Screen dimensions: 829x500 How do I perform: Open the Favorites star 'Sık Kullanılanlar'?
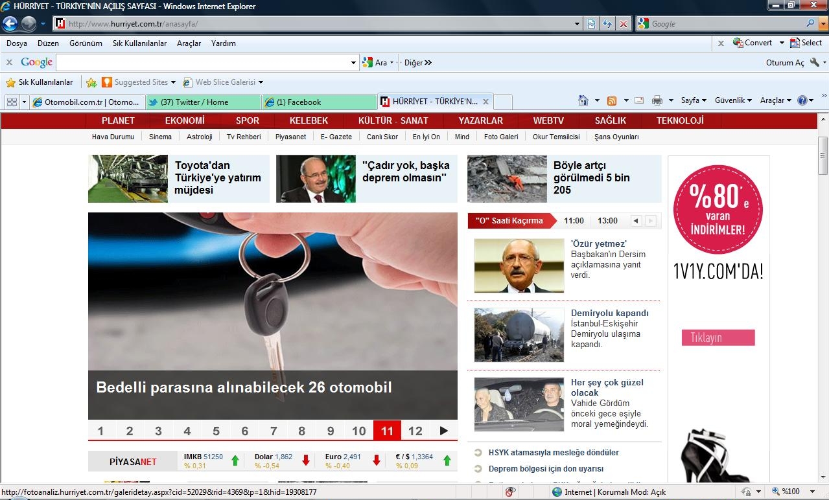pos(40,82)
